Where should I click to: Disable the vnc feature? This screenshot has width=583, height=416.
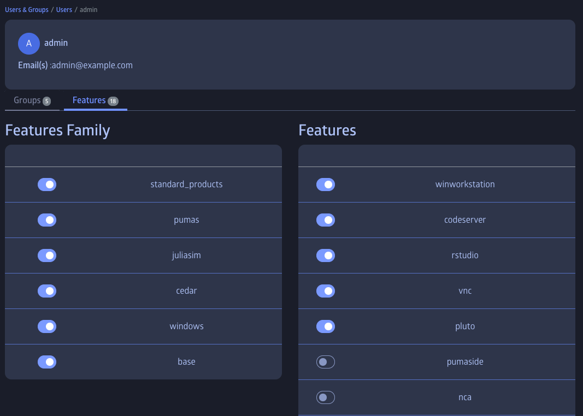tap(326, 291)
